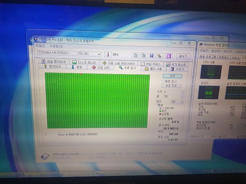Click the physical memory usage history graph
246x184 pixels.
[236, 93]
